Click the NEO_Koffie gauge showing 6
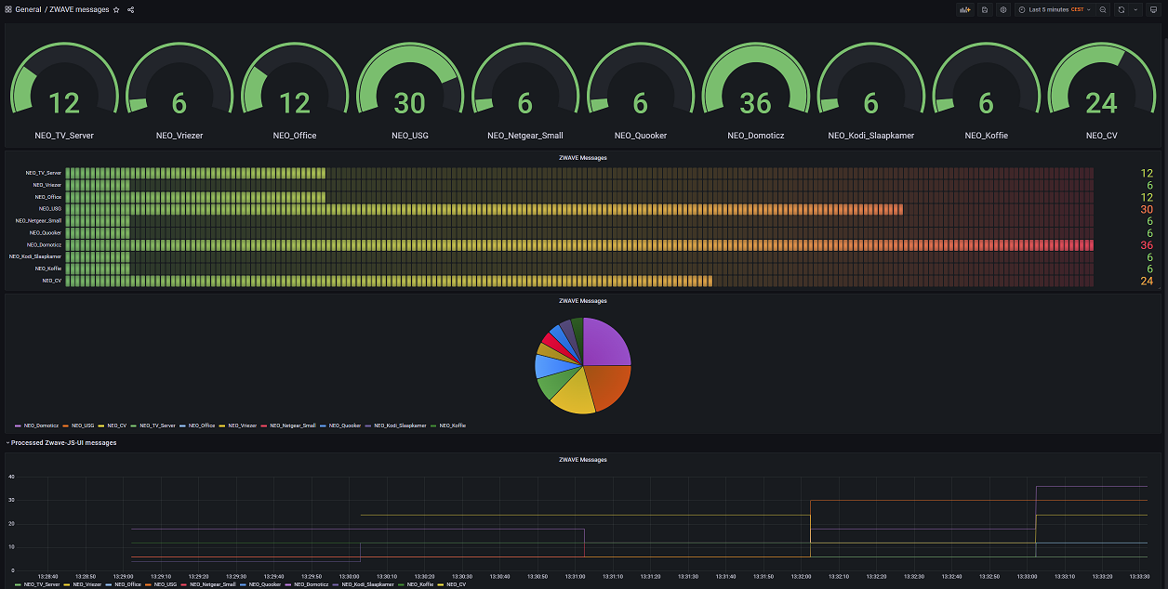 (987, 93)
